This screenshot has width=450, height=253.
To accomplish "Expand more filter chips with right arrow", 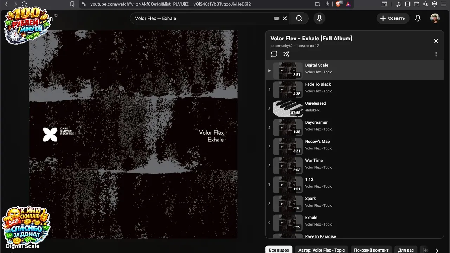I will 437,250.
